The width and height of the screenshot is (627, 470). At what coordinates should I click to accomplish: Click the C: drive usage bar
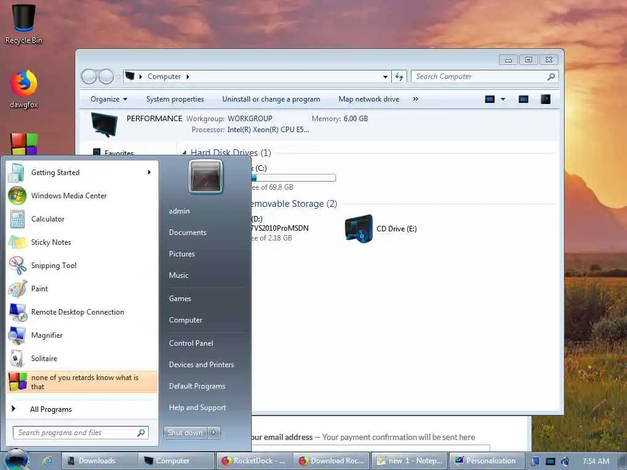pyautogui.click(x=293, y=178)
